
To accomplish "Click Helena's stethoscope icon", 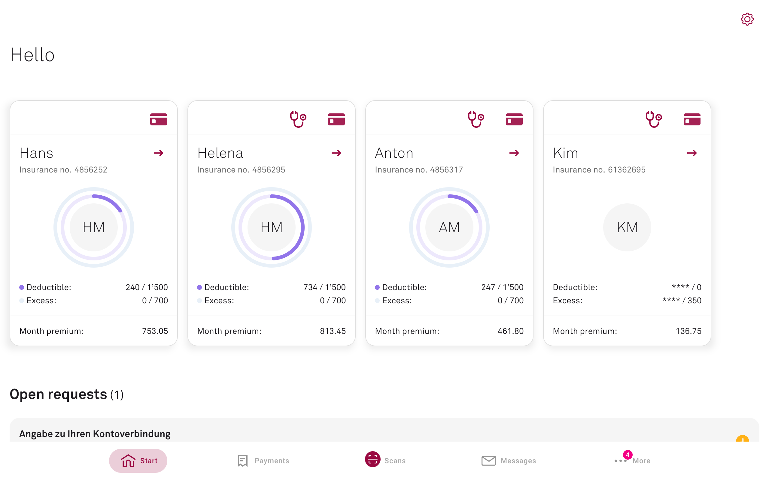I will pyautogui.click(x=298, y=119).
